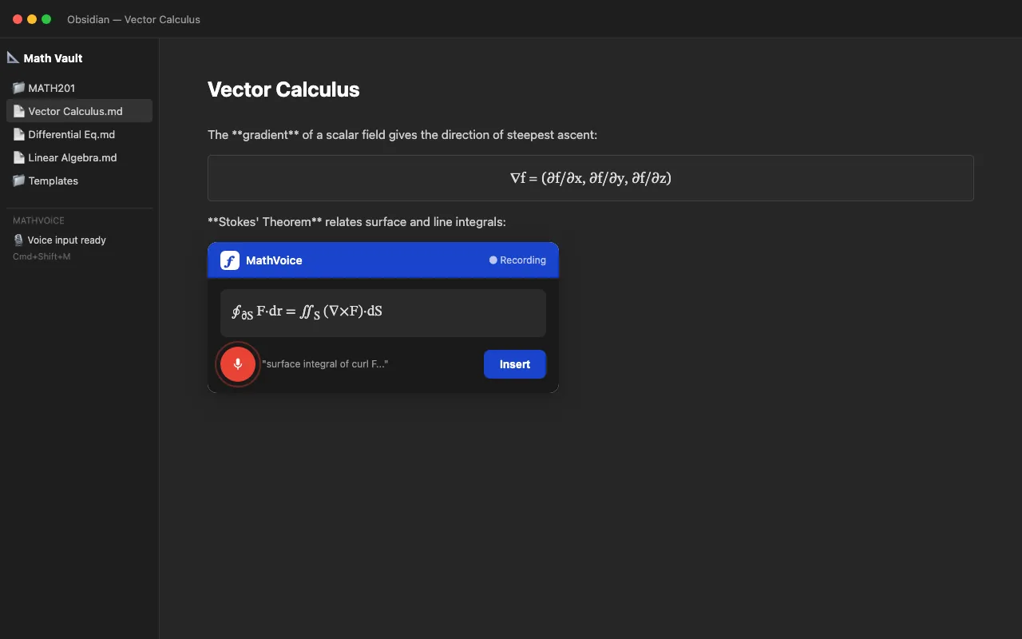The height and width of the screenshot is (639, 1022).
Task: Click the Linear Algebra.md file icon
Action: (18, 157)
